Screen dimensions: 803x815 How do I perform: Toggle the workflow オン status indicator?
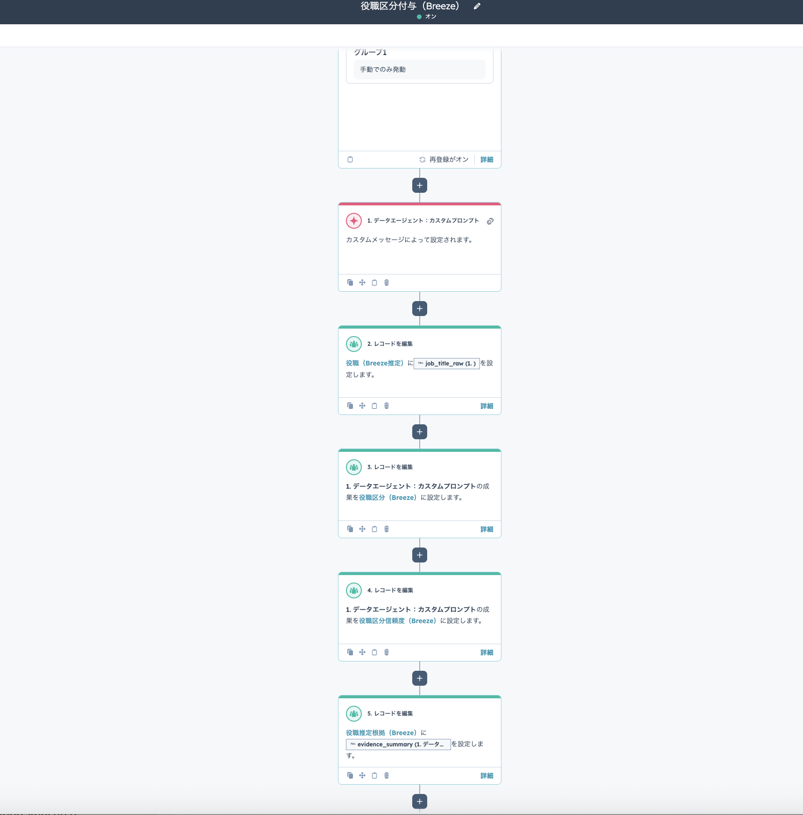point(426,17)
